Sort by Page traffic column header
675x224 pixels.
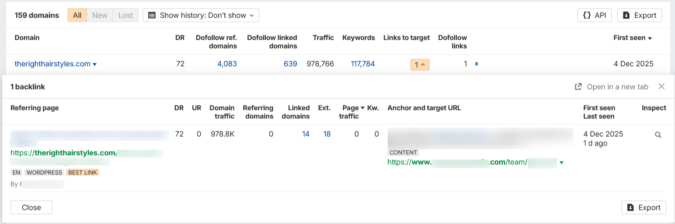[x=352, y=112]
